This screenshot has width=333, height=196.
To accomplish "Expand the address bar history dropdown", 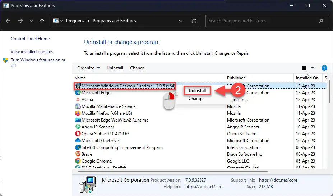I will 181,21.
